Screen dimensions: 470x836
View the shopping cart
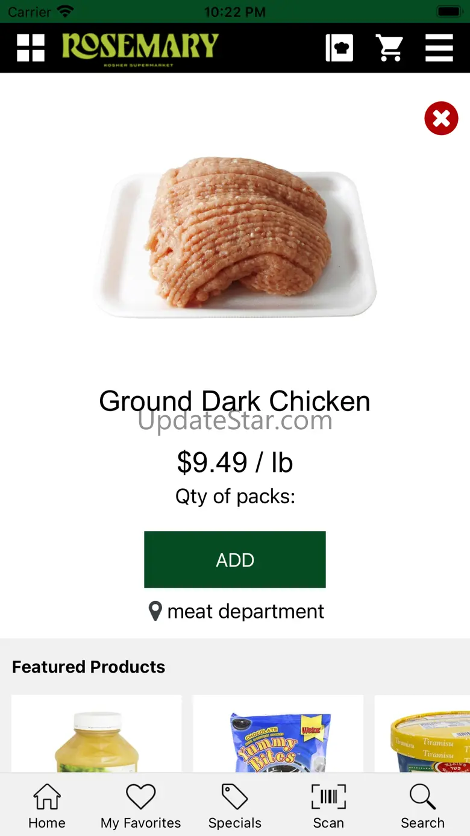pos(389,48)
